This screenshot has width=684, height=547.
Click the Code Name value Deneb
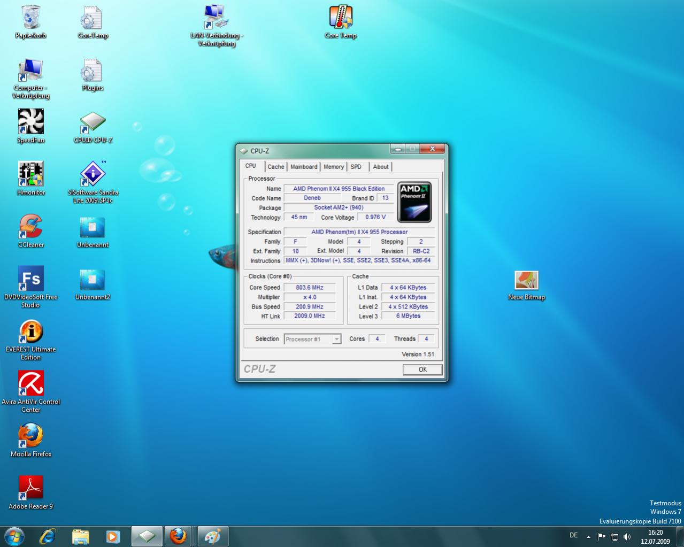click(x=312, y=198)
